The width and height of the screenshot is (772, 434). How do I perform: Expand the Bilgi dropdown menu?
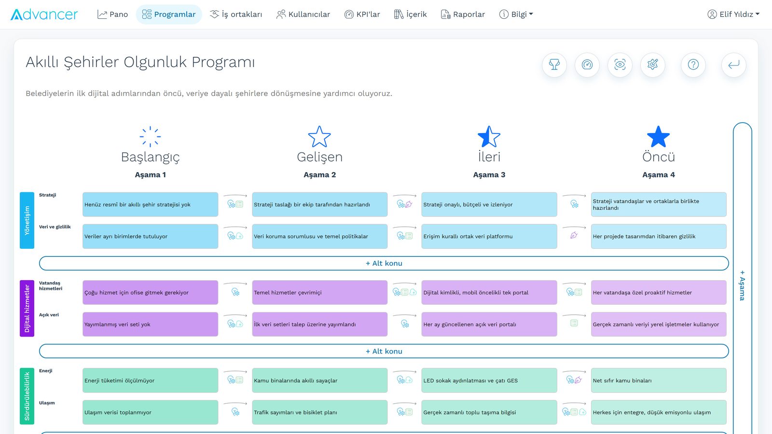tap(516, 14)
